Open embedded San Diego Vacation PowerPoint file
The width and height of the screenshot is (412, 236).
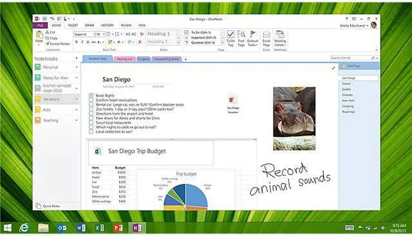click(x=233, y=104)
